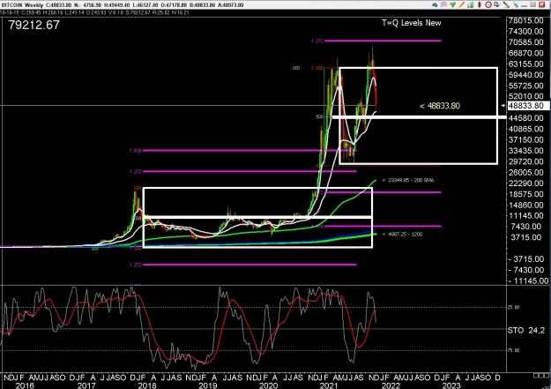Restore the chart window size
This screenshot has width=551, height=389.
533,4
